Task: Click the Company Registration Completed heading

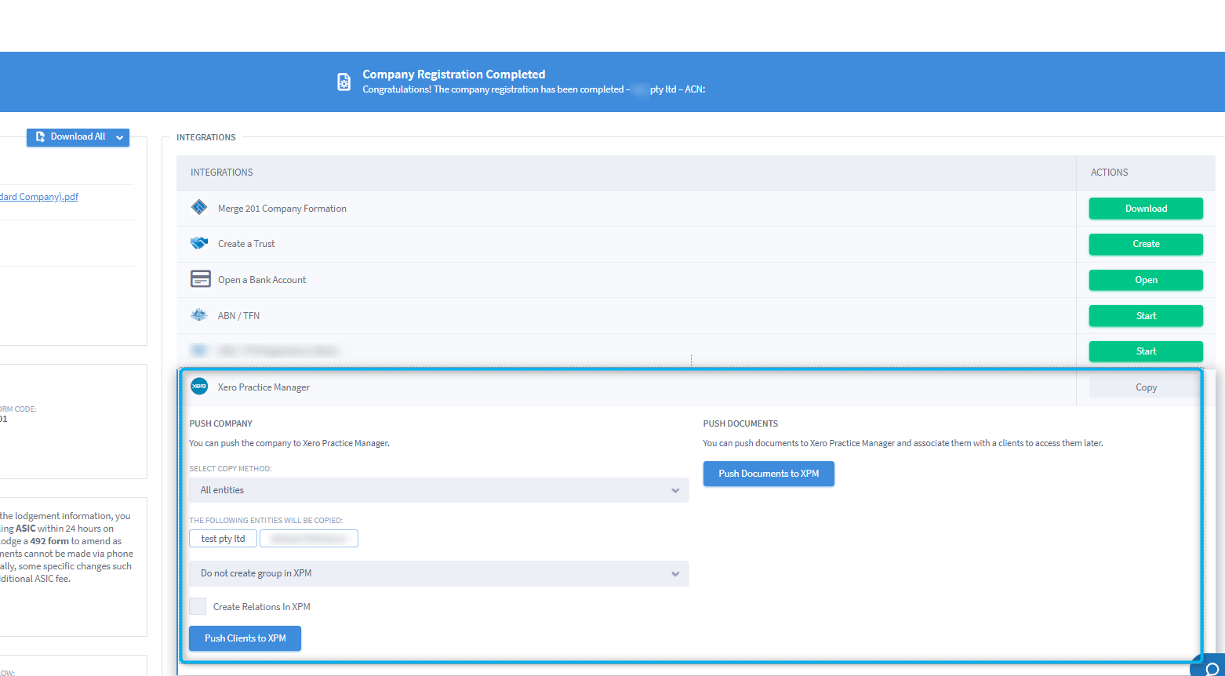Action: [454, 75]
